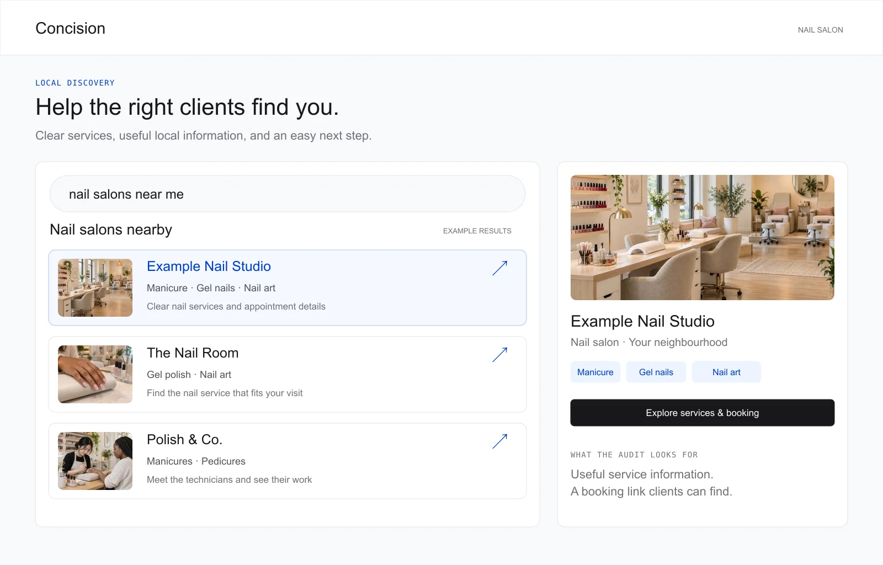Click the detail panel 'Example Nail Studio' heading
This screenshot has height=565, width=883.
point(642,321)
